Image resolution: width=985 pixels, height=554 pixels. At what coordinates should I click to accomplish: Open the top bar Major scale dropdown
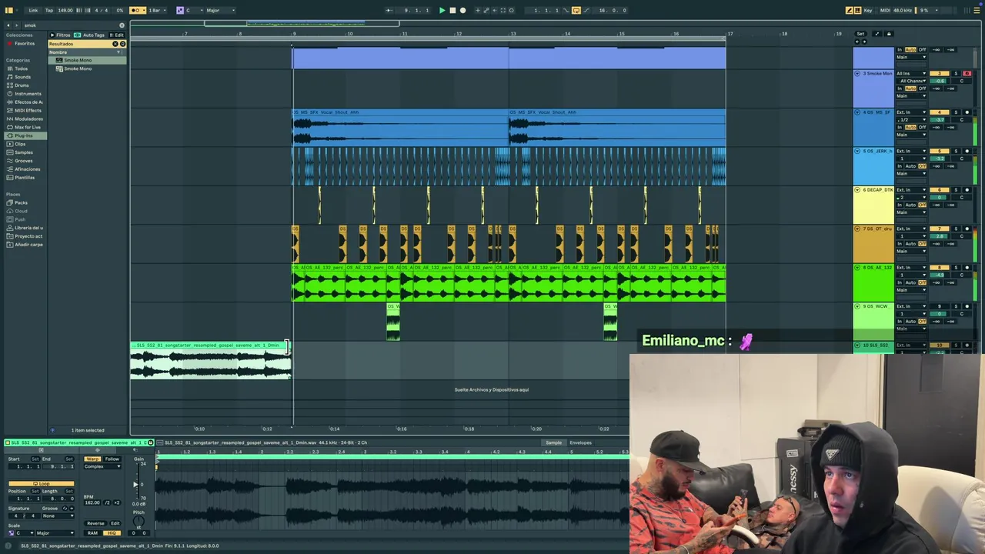[220, 10]
